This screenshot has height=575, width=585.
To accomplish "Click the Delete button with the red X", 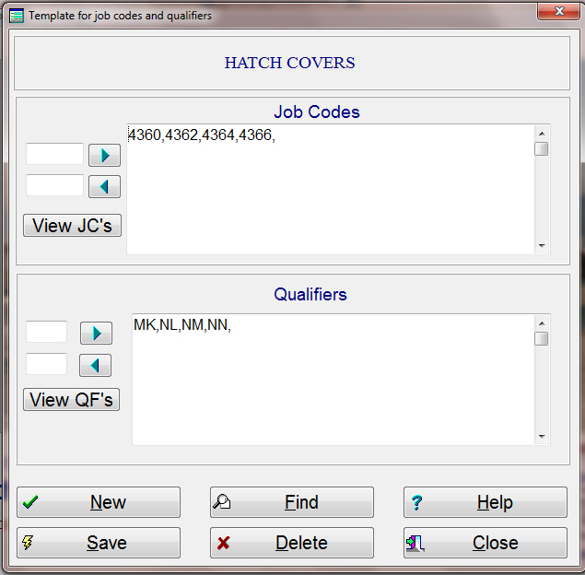I will [x=292, y=543].
